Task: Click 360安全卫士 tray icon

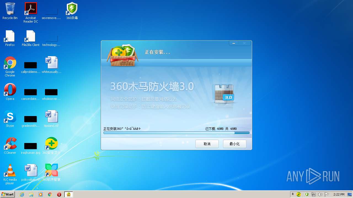Action: point(299,194)
